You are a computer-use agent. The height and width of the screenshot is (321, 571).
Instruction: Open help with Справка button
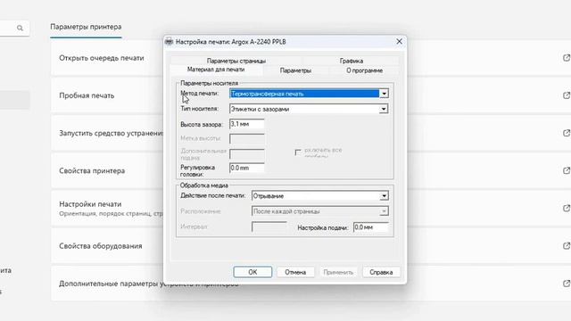pyautogui.click(x=381, y=272)
